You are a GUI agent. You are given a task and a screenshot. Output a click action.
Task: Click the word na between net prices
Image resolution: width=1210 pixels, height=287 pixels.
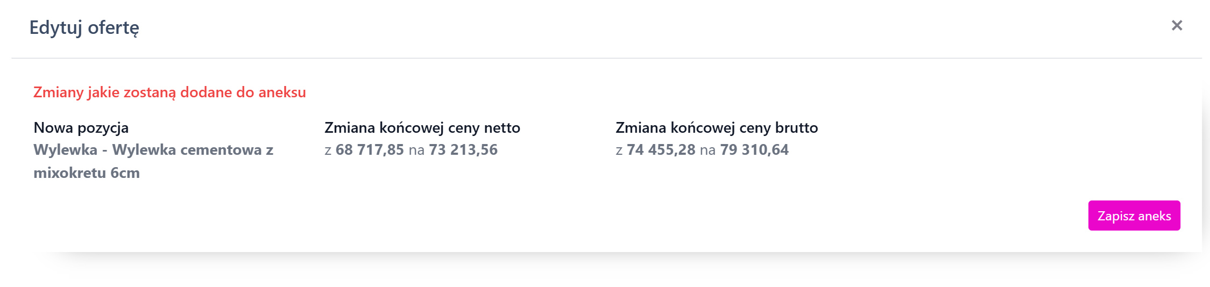[x=416, y=150]
